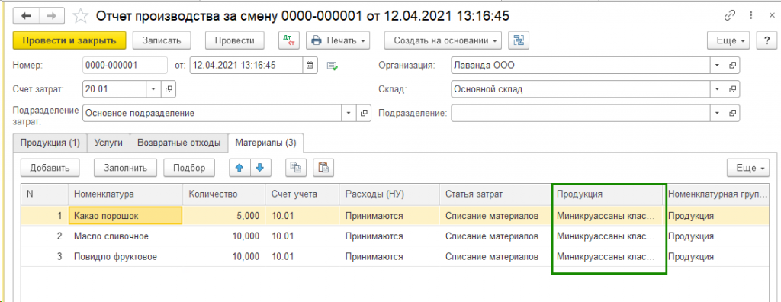
Task: Click Принимаются in Какао порошок row
Action: pos(390,216)
